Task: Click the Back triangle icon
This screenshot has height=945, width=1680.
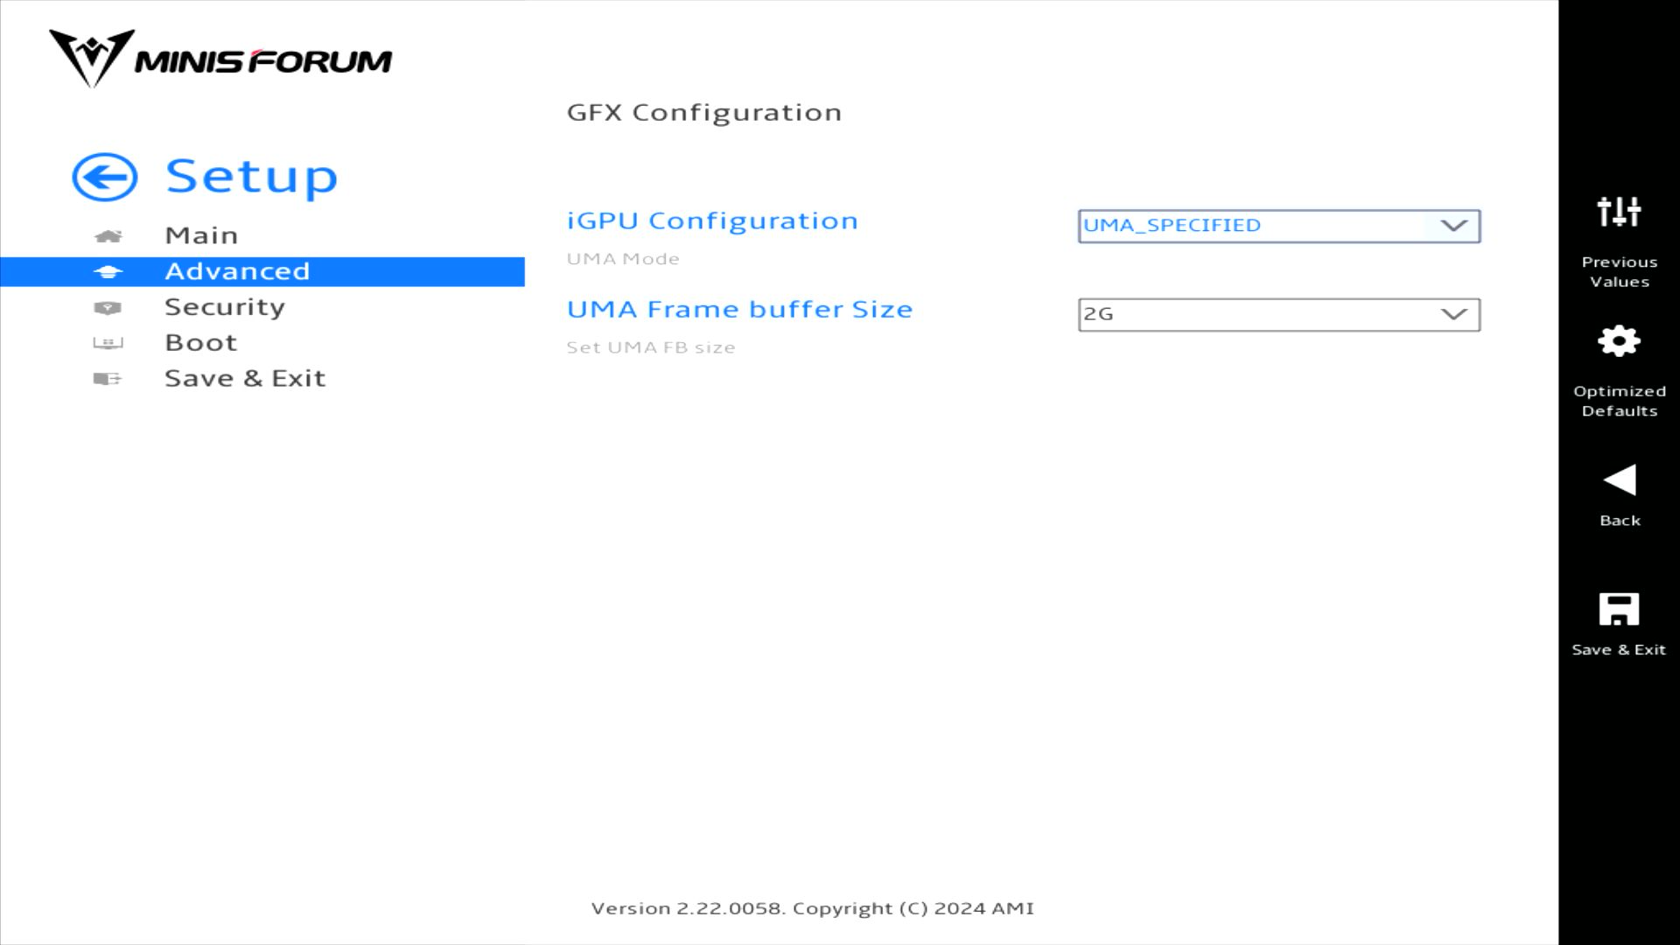Action: 1619,480
